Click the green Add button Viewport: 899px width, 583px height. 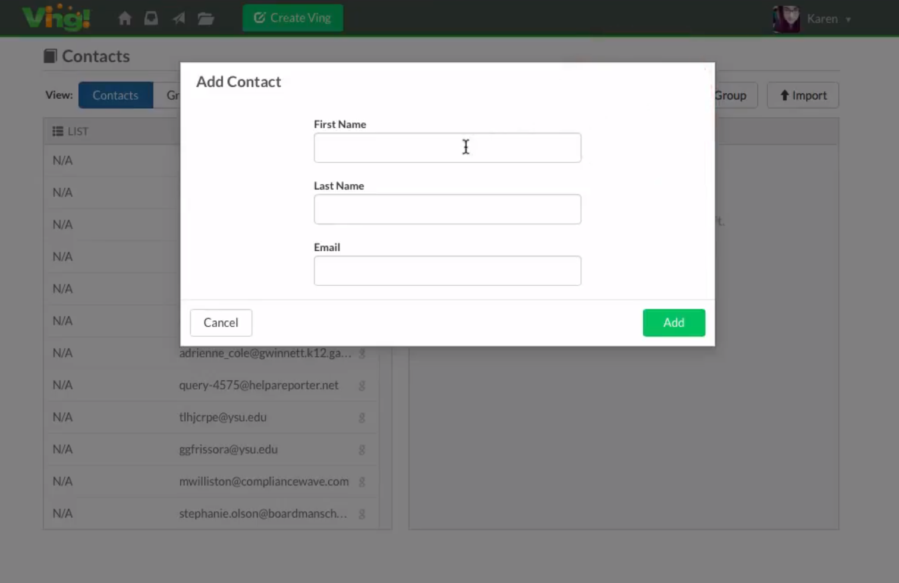click(674, 323)
